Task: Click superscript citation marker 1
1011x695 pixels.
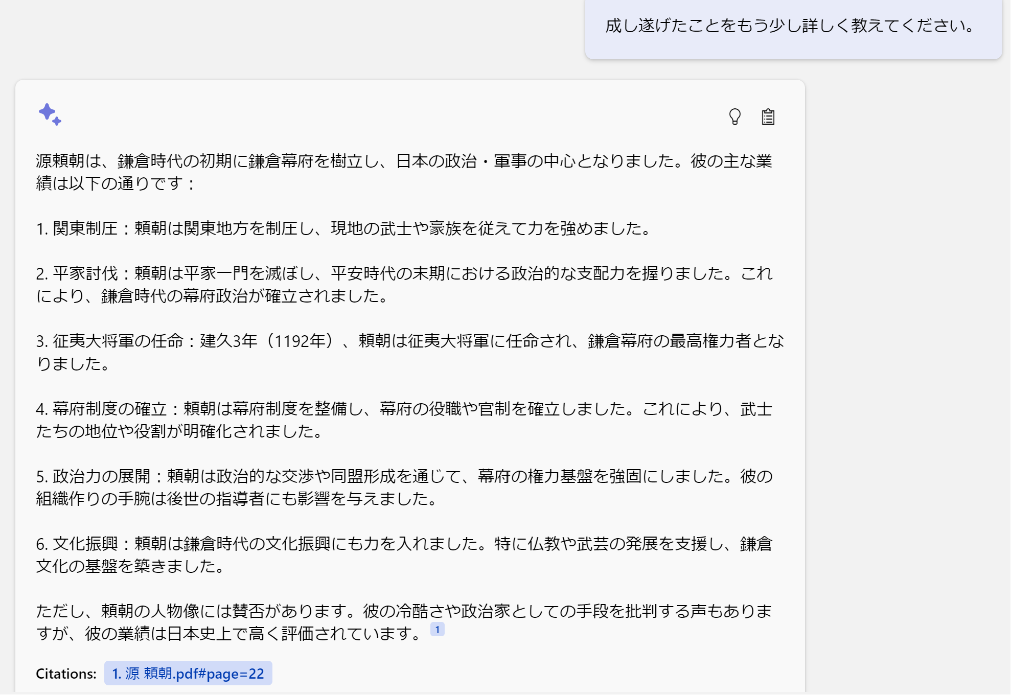Action: [437, 629]
